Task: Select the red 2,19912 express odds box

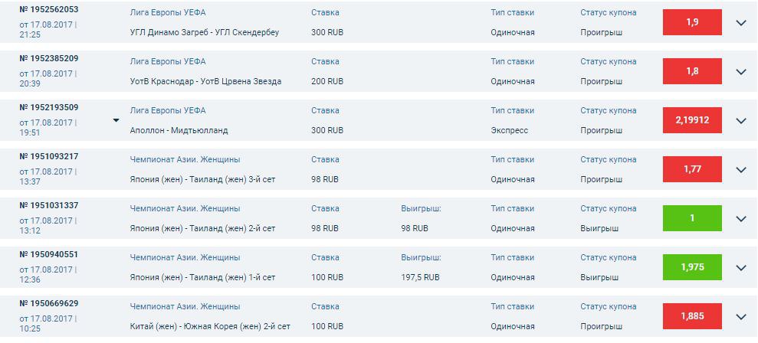Action: [x=692, y=121]
